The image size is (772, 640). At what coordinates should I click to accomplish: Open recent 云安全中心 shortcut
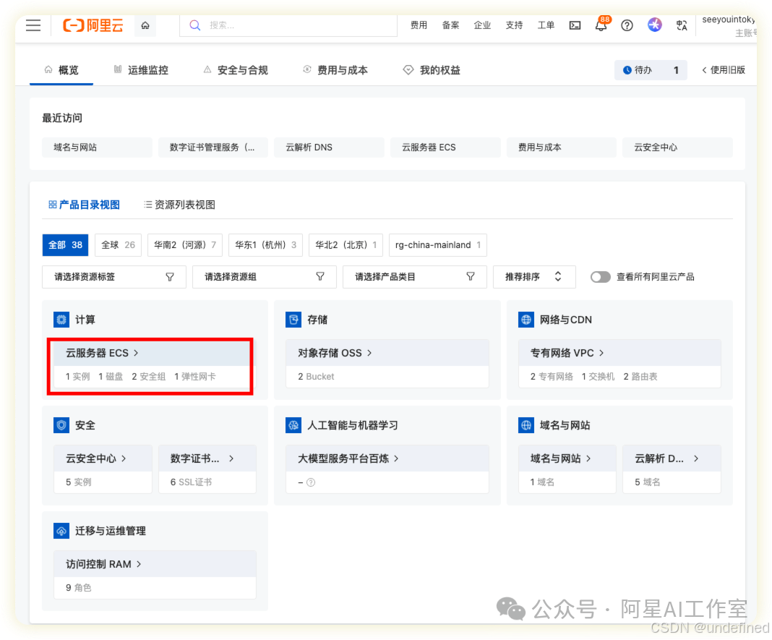677,148
